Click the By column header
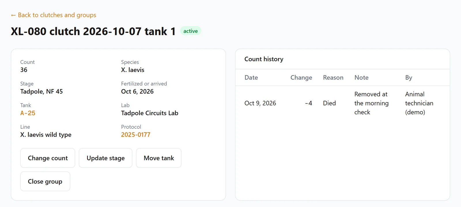The height and width of the screenshot is (207, 461). pyautogui.click(x=409, y=77)
